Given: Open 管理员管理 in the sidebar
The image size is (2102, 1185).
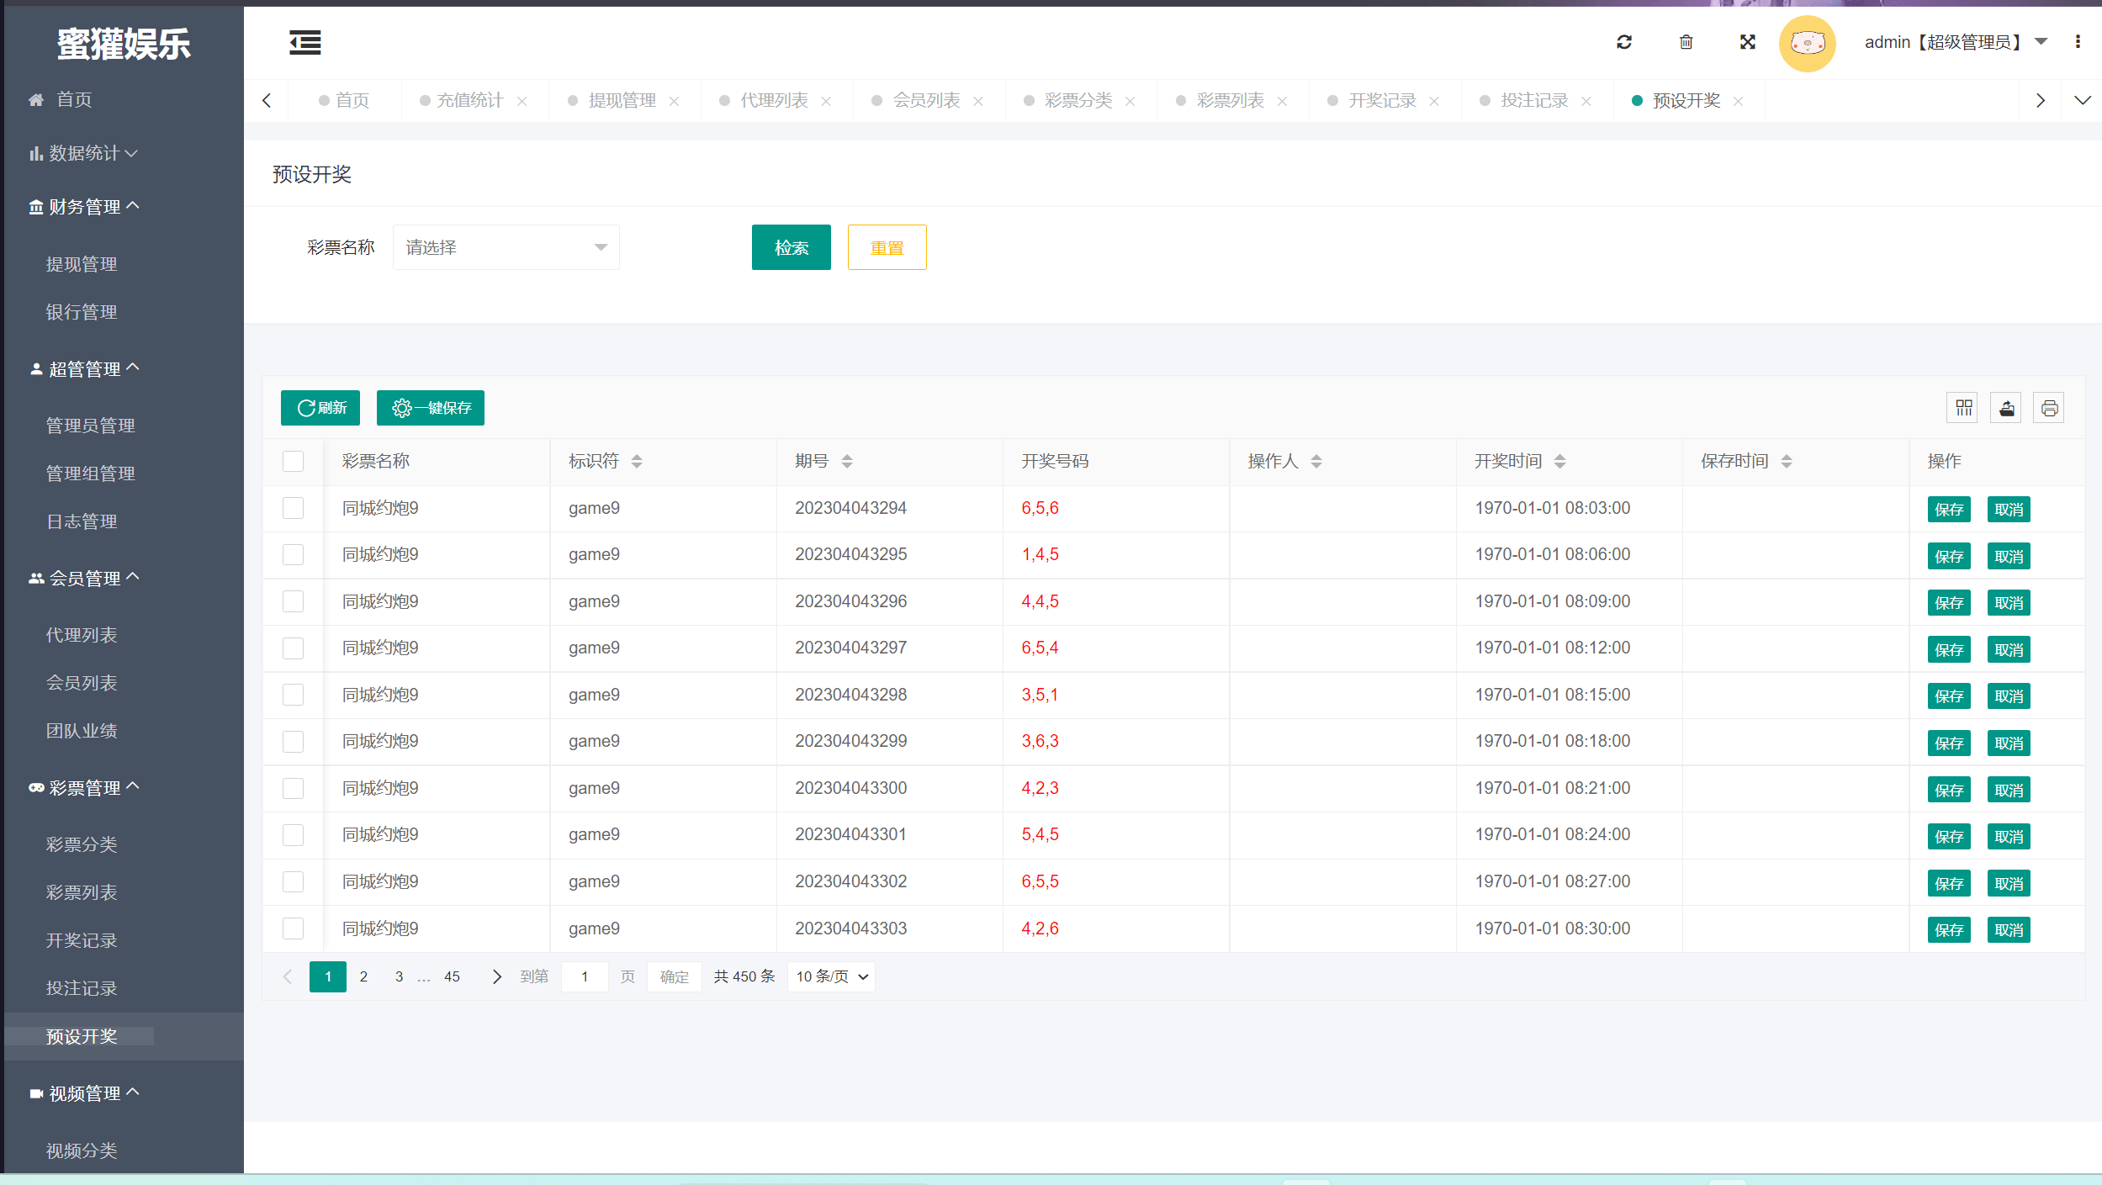Looking at the screenshot, I should [90, 426].
